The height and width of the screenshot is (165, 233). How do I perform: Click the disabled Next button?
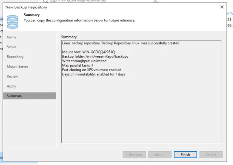tap(160, 155)
